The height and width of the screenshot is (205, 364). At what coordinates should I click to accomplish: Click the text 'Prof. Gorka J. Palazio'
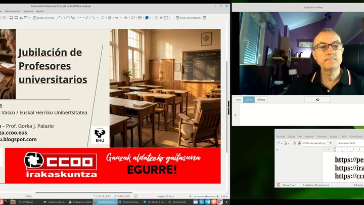click(30, 126)
